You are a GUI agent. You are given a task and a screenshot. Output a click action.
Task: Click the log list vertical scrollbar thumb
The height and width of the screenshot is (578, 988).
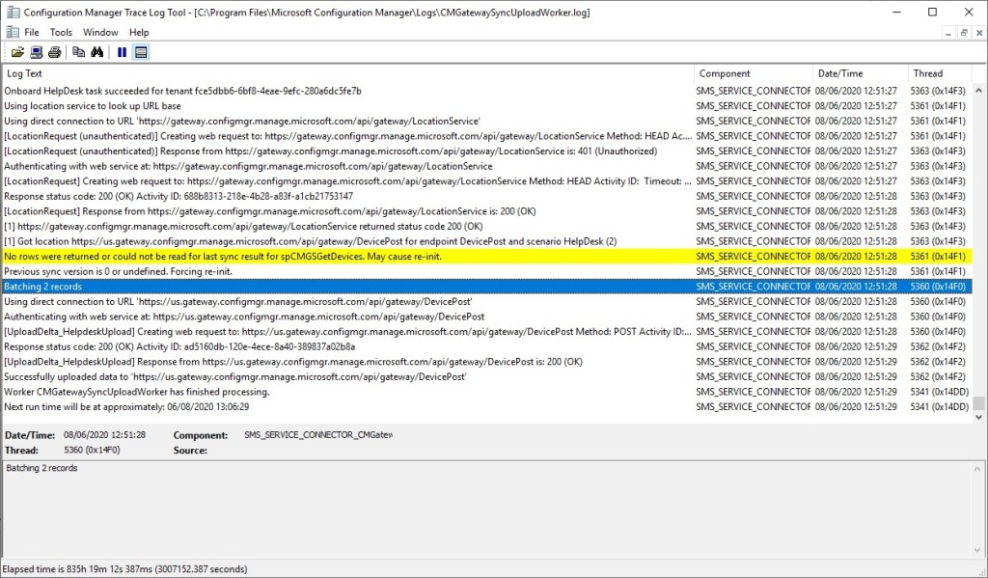(x=978, y=402)
